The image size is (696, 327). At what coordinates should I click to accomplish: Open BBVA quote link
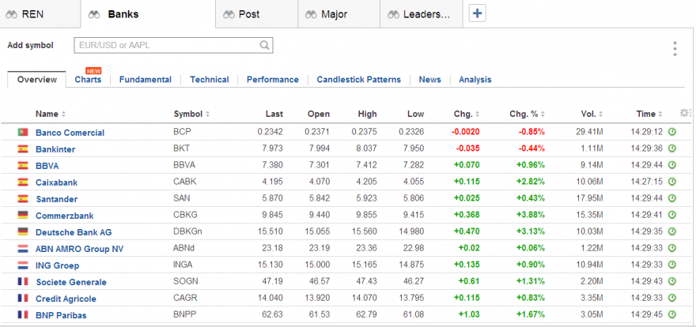[47, 166]
